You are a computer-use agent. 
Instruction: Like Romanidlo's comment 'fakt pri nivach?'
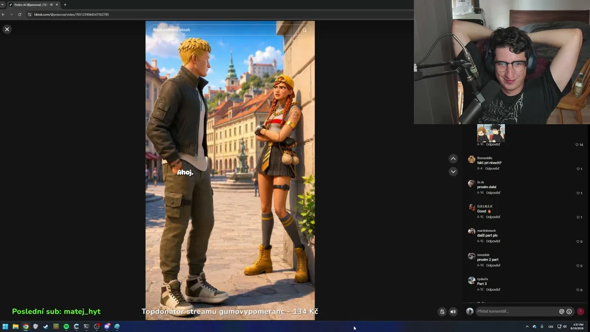pos(579,169)
